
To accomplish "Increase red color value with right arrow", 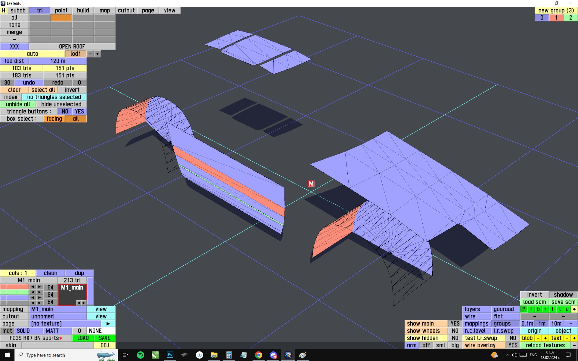I will coord(39,287).
